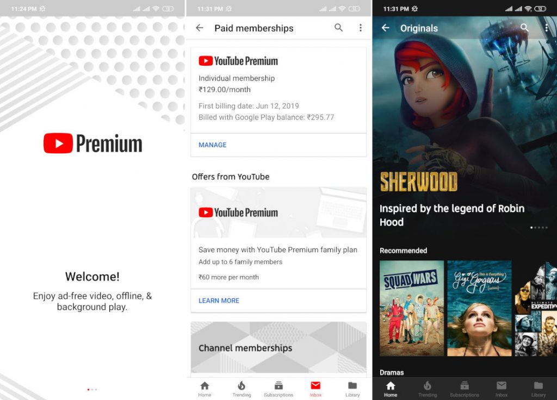The width and height of the screenshot is (557, 400).
Task: Tap 'Recommended' section heading
Action: click(x=403, y=251)
